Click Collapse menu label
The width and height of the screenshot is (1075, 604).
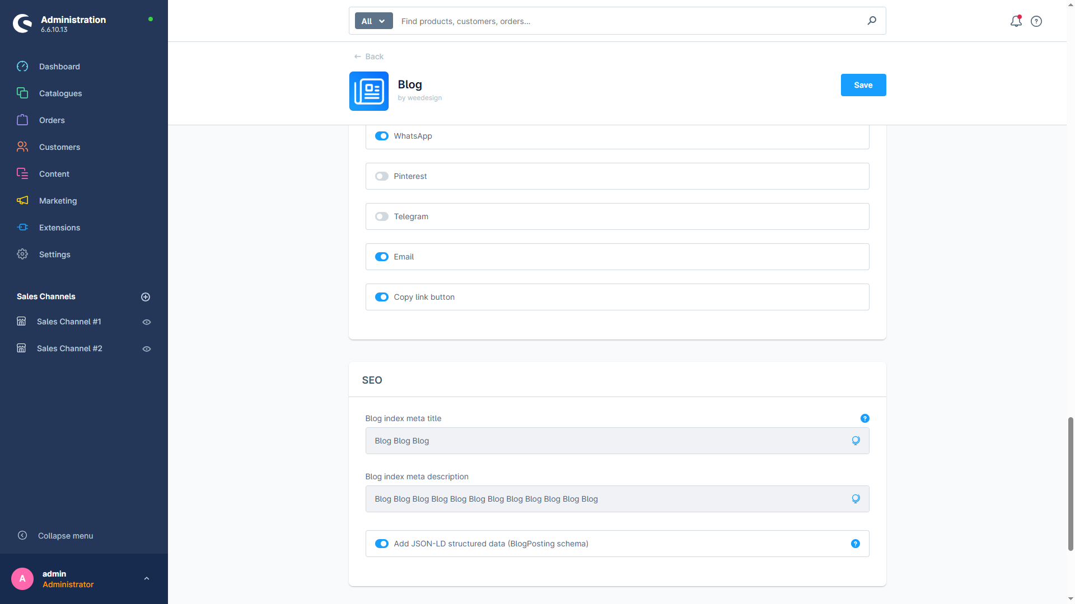tap(66, 536)
